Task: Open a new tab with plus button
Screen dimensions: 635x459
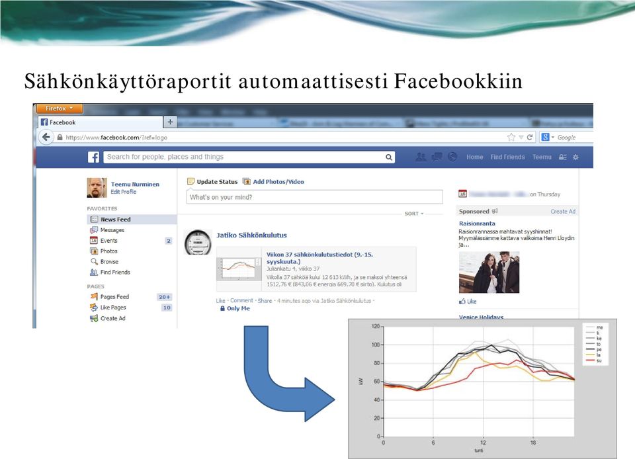Action: [170, 122]
